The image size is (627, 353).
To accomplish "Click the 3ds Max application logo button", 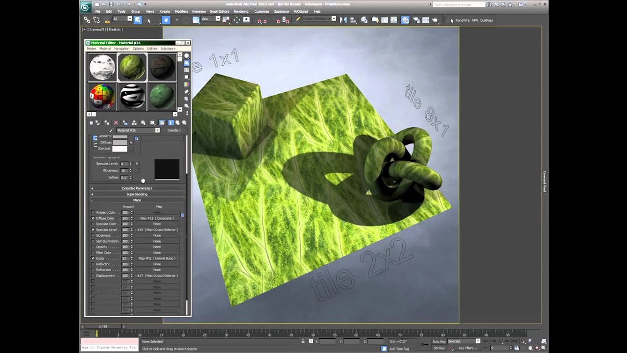I will coord(86,6).
